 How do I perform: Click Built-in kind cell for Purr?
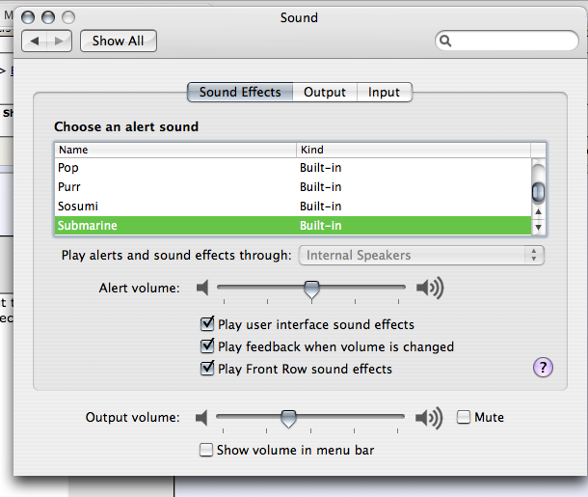(321, 187)
